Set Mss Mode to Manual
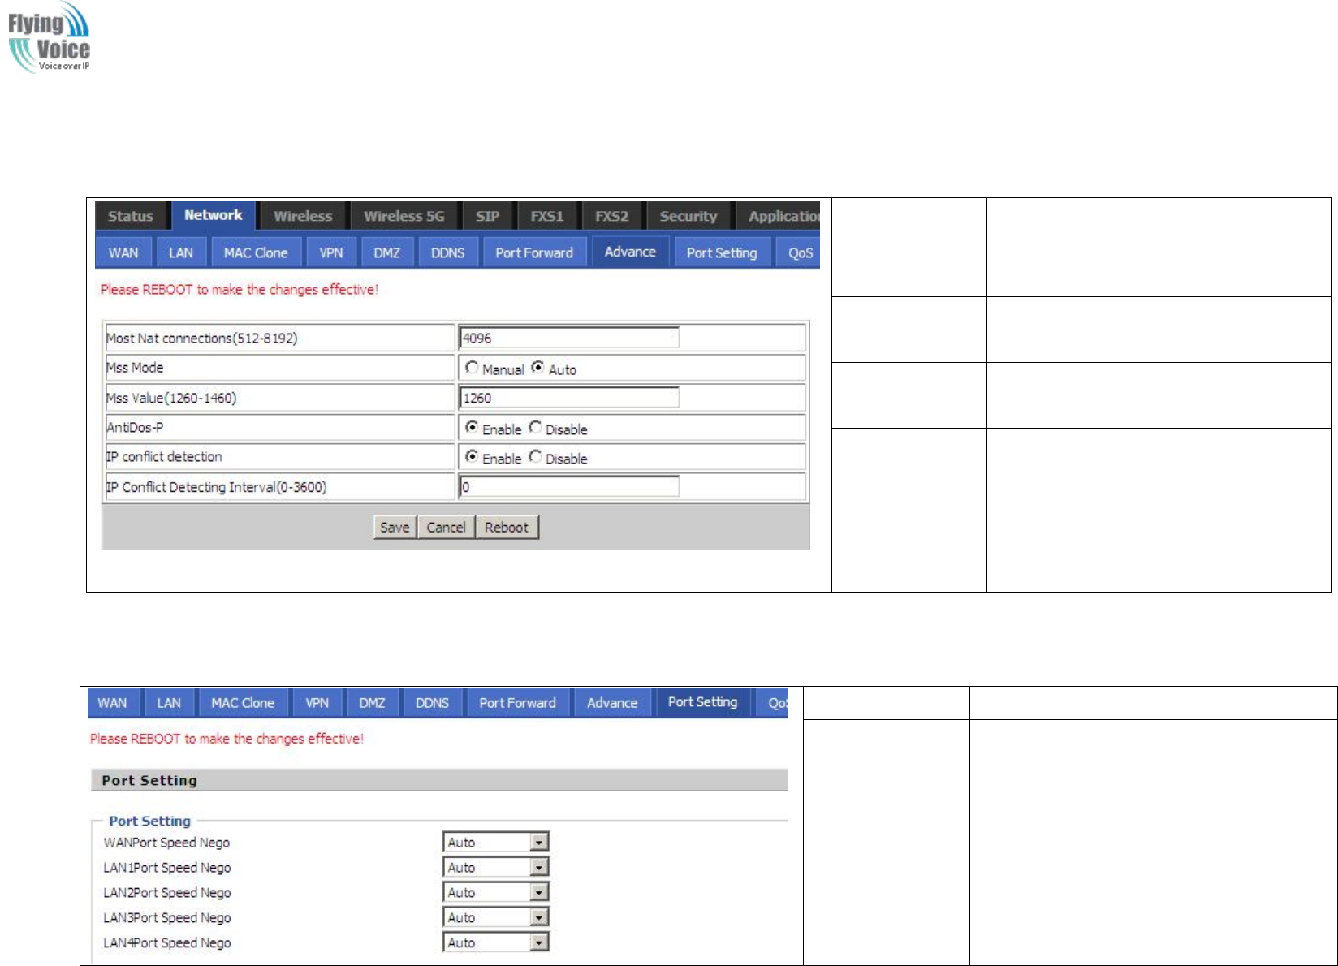 (472, 368)
